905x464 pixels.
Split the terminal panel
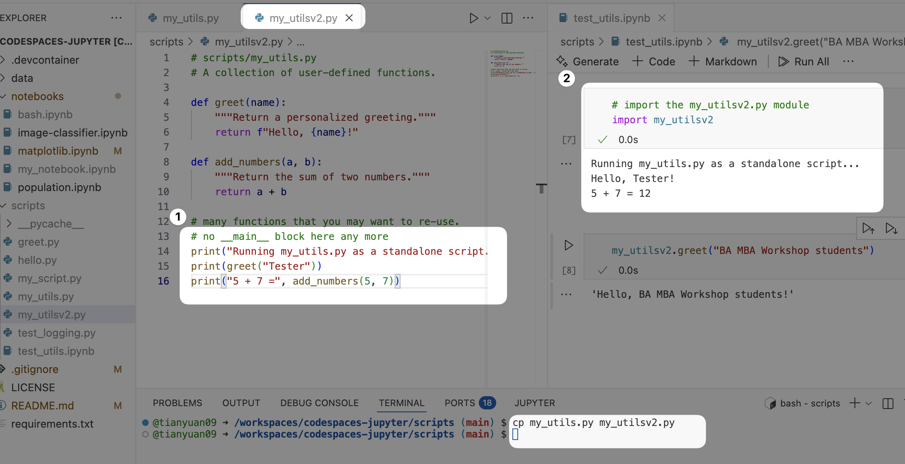point(888,404)
